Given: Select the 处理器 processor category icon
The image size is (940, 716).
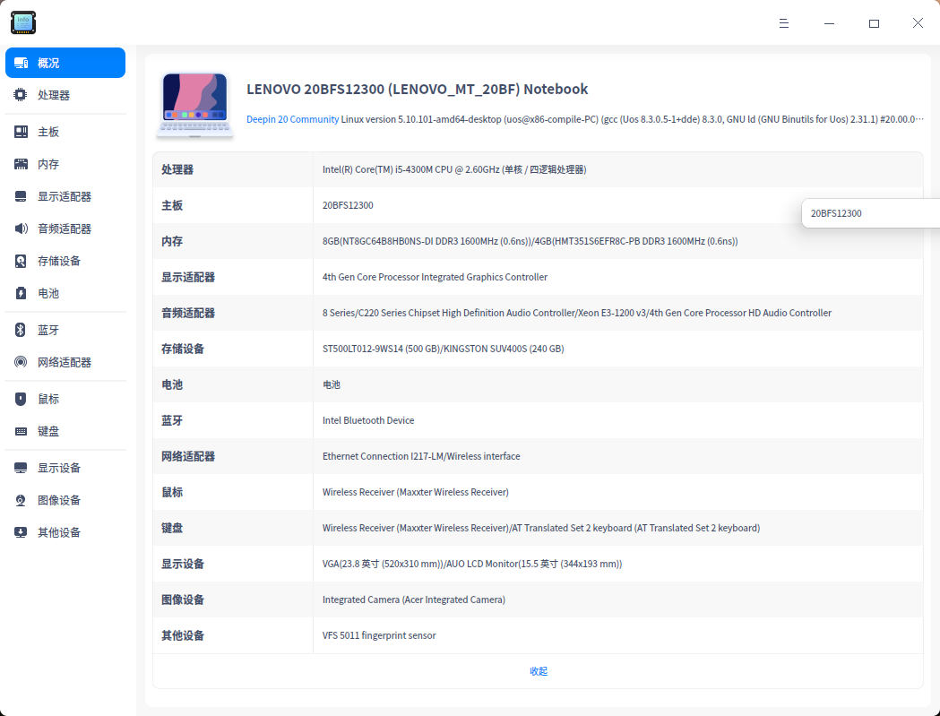Looking at the screenshot, I should 20,94.
